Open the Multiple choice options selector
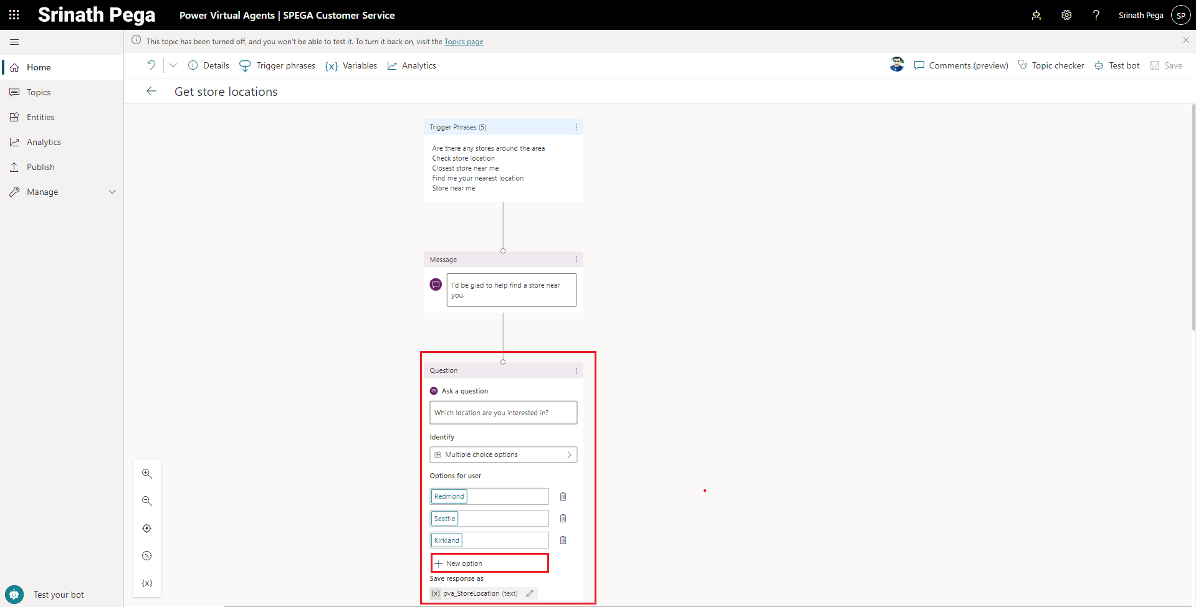 tap(503, 455)
